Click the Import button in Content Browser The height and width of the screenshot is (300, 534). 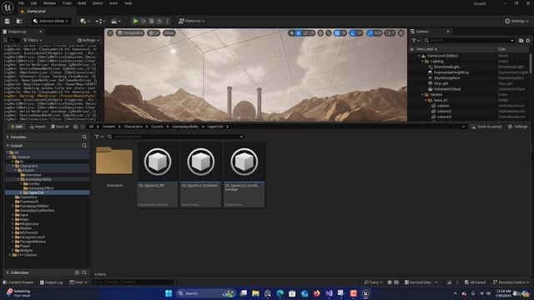click(x=38, y=127)
